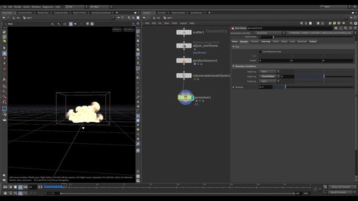358x201 pixels.
Task: Open the Treat X as dropdown
Action: coord(269,71)
